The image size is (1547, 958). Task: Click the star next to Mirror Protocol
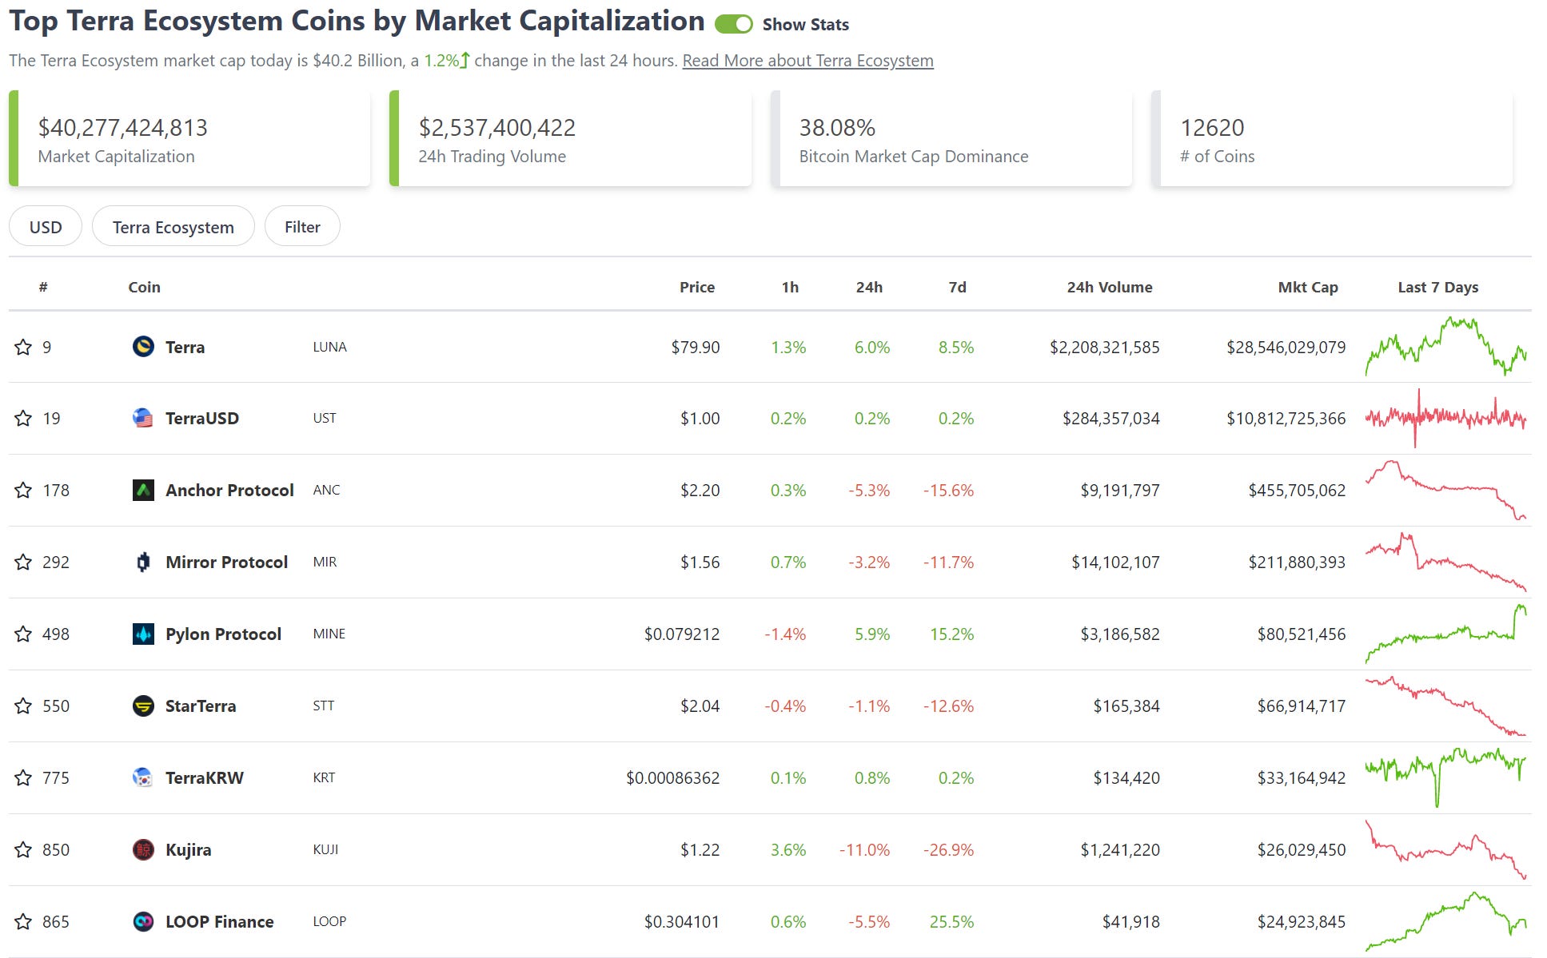tap(23, 562)
